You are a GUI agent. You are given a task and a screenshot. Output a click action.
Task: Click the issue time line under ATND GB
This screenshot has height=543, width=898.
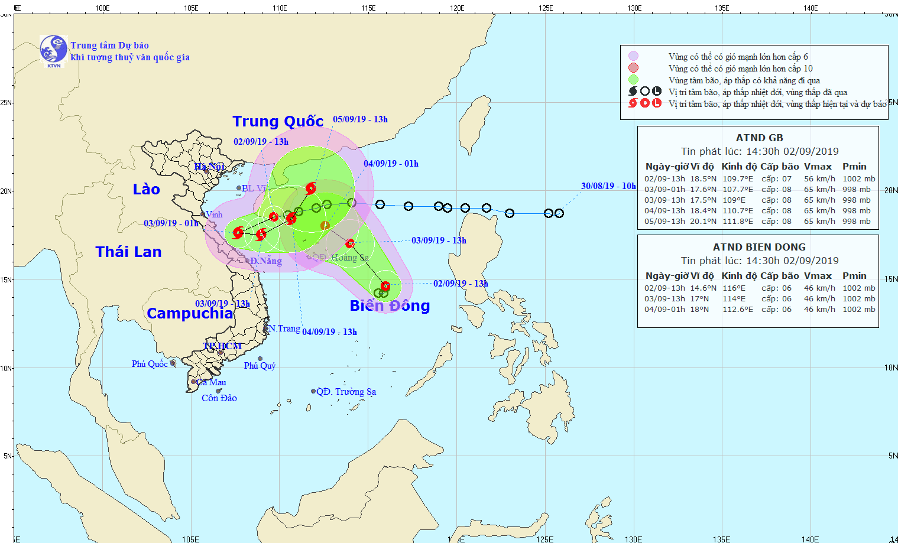(760, 151)
